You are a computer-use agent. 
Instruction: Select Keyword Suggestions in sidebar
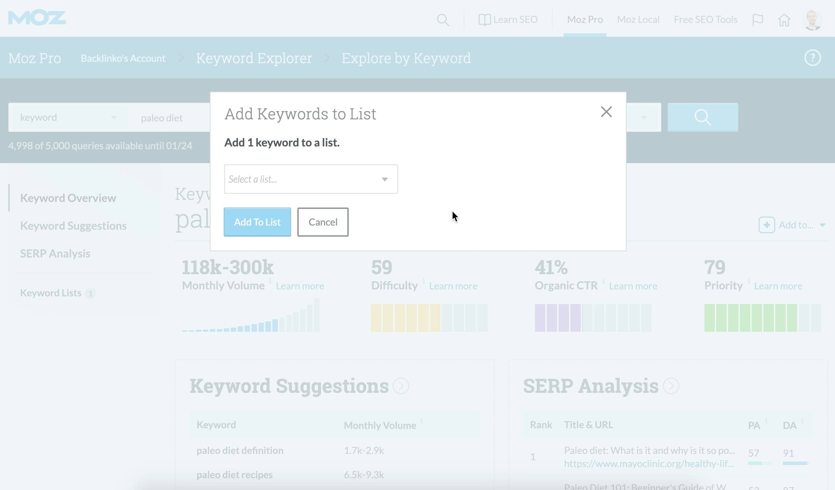tap(73, 226)
